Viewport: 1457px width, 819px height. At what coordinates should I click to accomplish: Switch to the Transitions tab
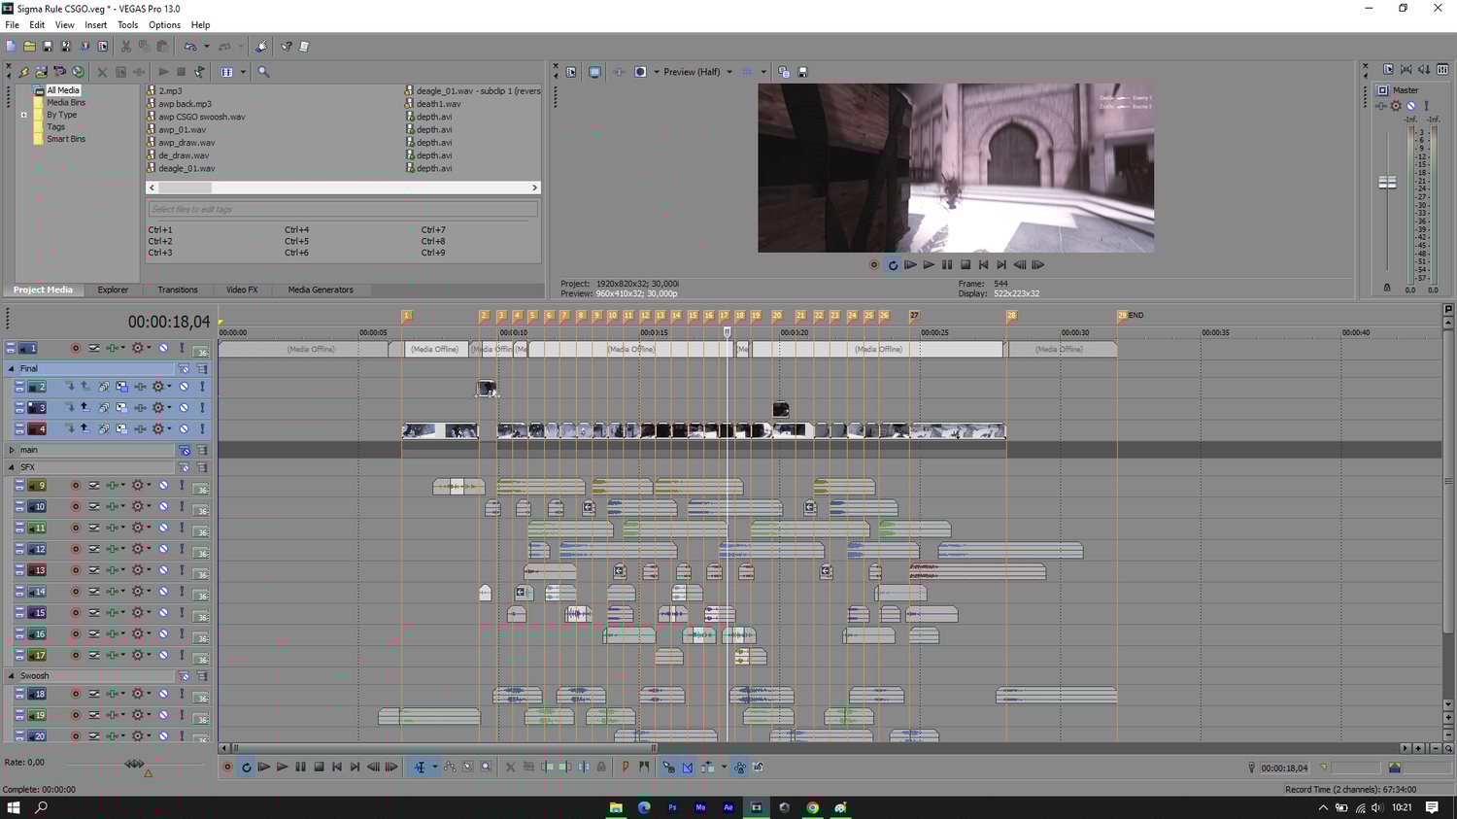tap(178, 290)
